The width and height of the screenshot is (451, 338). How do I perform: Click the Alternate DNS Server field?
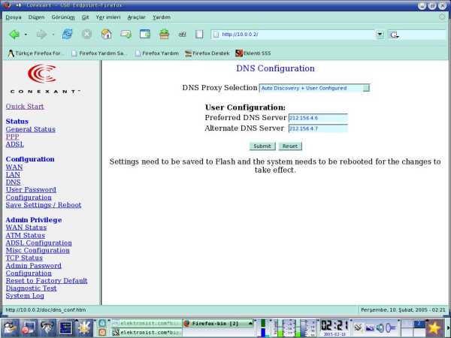tap(317, 128)
